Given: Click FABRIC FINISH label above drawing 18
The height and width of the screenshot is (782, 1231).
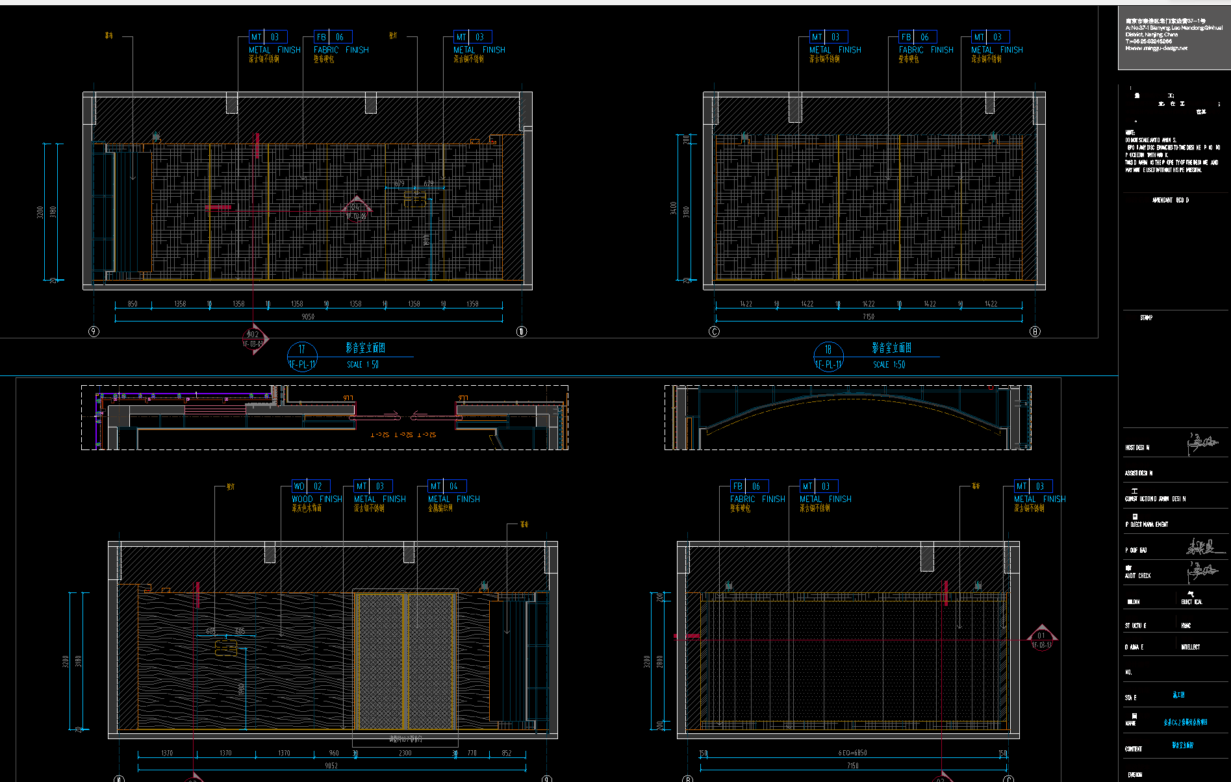Looking at the screenshot, I should (926, 49).
